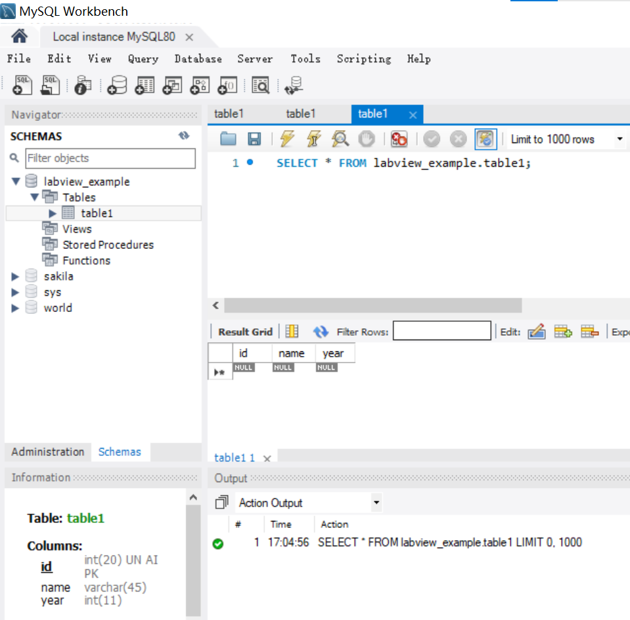
Task: Open the Action Output dropdown
Action: click(x=376, y=502)
